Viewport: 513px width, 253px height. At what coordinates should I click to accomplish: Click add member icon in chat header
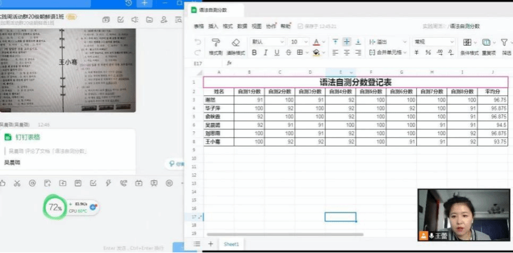pyautogui.click(x=163, y=20)
